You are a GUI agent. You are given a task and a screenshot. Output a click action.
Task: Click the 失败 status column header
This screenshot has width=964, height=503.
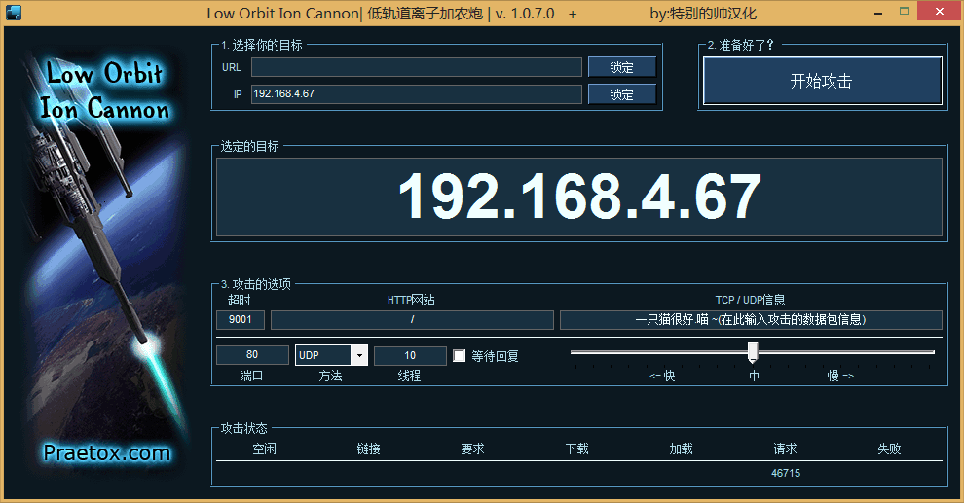pyautogui.click(x=889, y=449)
